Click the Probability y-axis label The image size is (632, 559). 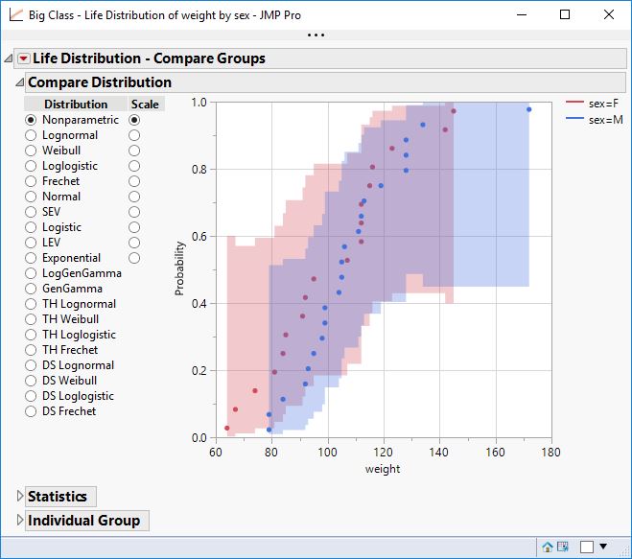tap(179, 268)
